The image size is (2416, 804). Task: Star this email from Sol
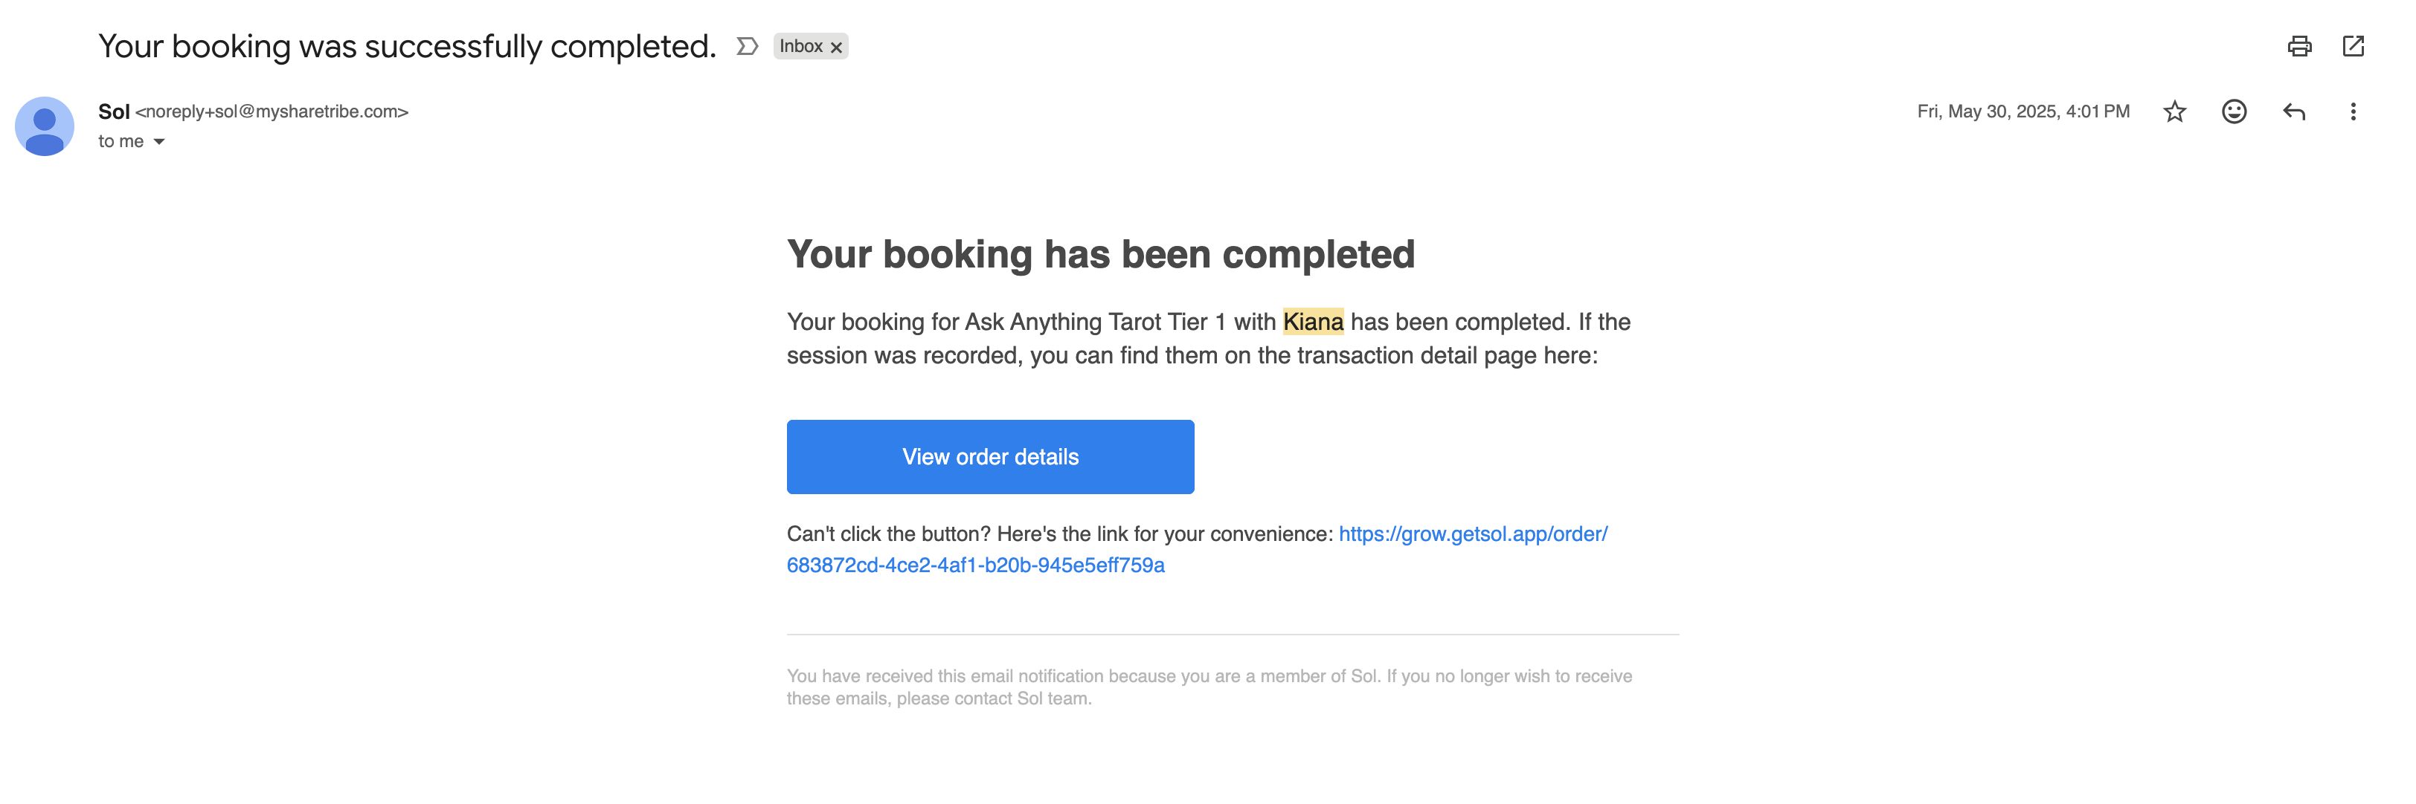pos(2174,111)
